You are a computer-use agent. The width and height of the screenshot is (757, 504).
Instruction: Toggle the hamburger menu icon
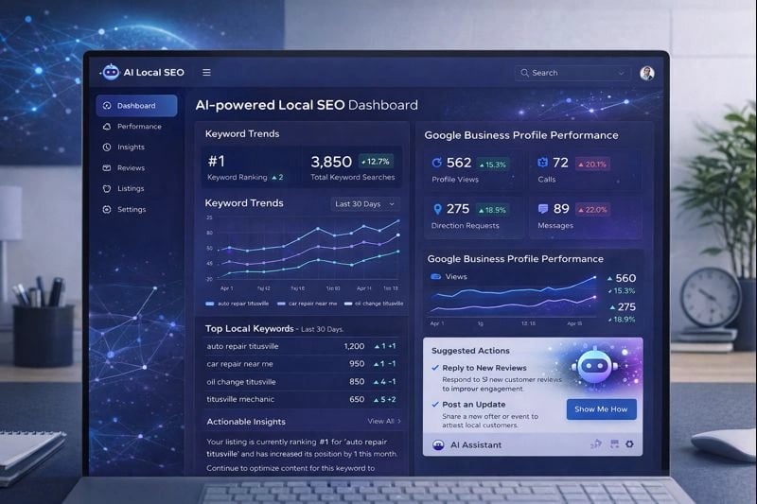tap(206, 73)
